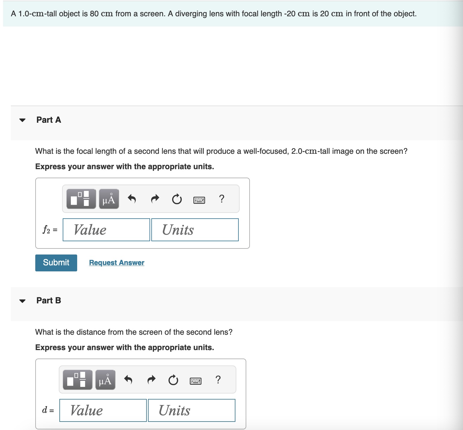Submit the Part A answer
The width and height of the screenshot is (463, 430).
[x=56, y=262]
